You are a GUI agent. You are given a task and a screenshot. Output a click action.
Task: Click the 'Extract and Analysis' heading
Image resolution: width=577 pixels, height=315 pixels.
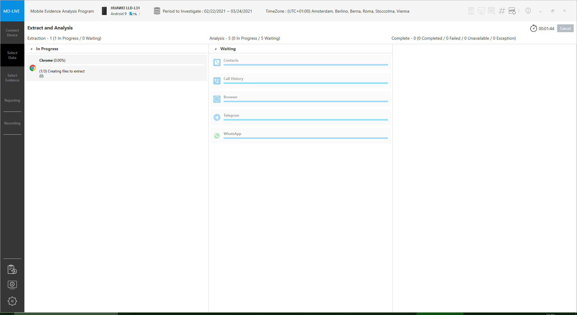pos(50,28)
